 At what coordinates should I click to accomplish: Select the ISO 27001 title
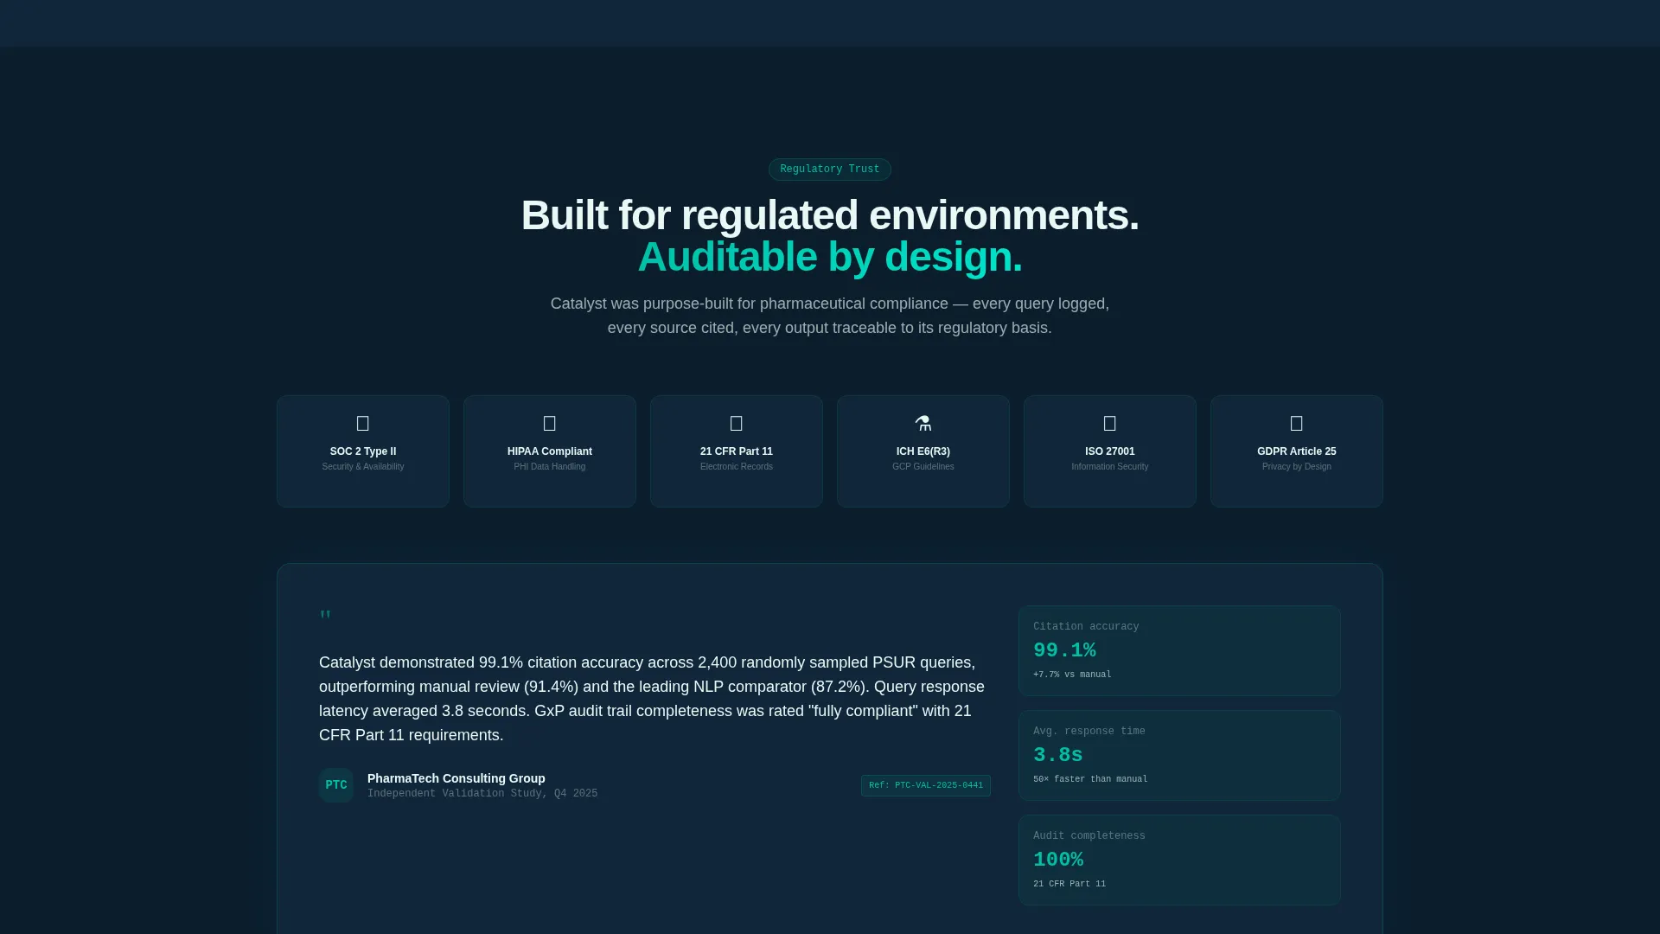click(1110, 451)
